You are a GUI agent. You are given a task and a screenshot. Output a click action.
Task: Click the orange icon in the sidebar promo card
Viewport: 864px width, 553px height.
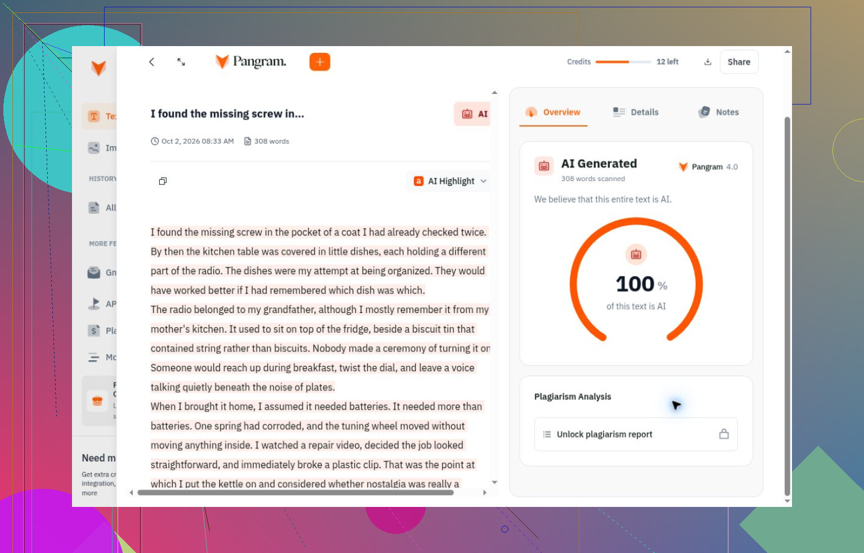point(97,401)
